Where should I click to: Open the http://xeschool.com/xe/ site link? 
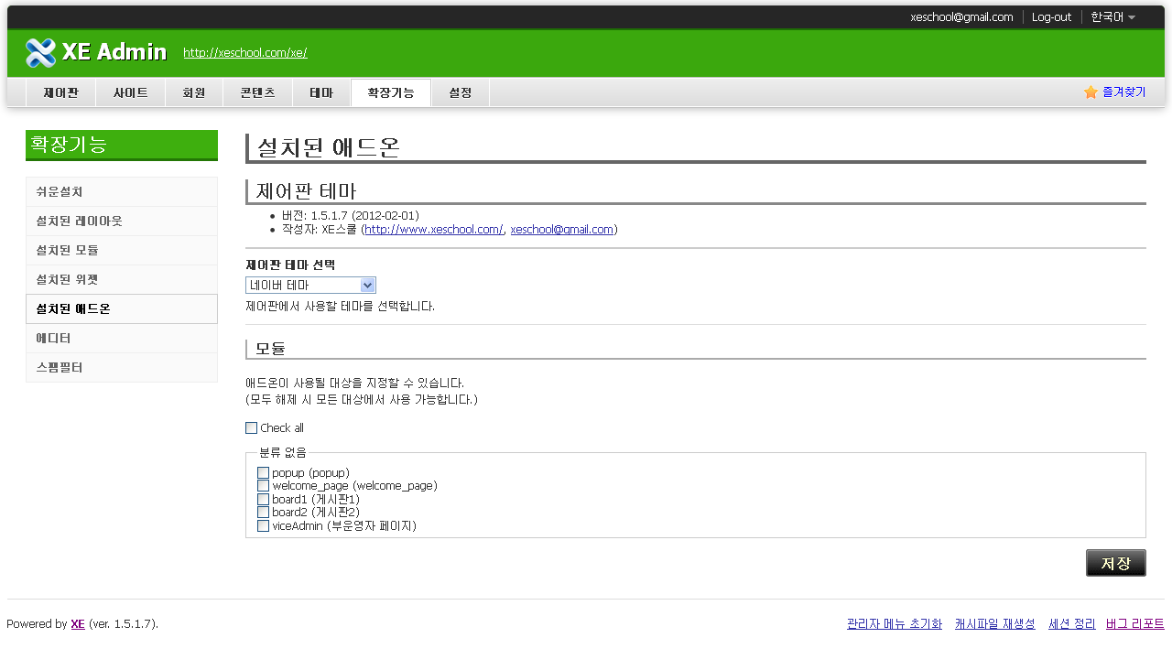click(244, 52)
